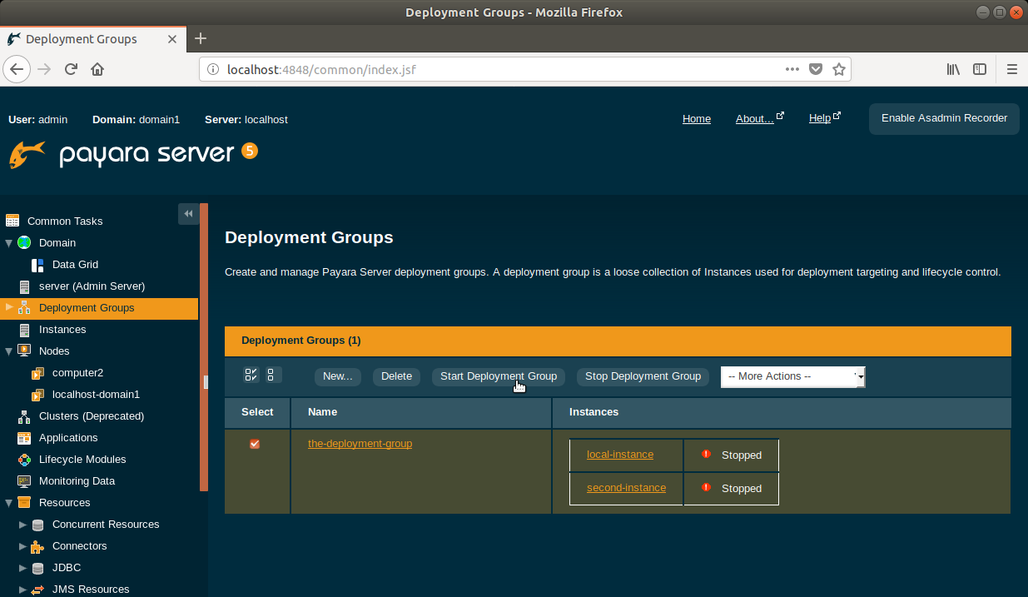Collapse the navigation sidebar with double-arrow icon
The image size is (1028, 597).
click(188, 214)
